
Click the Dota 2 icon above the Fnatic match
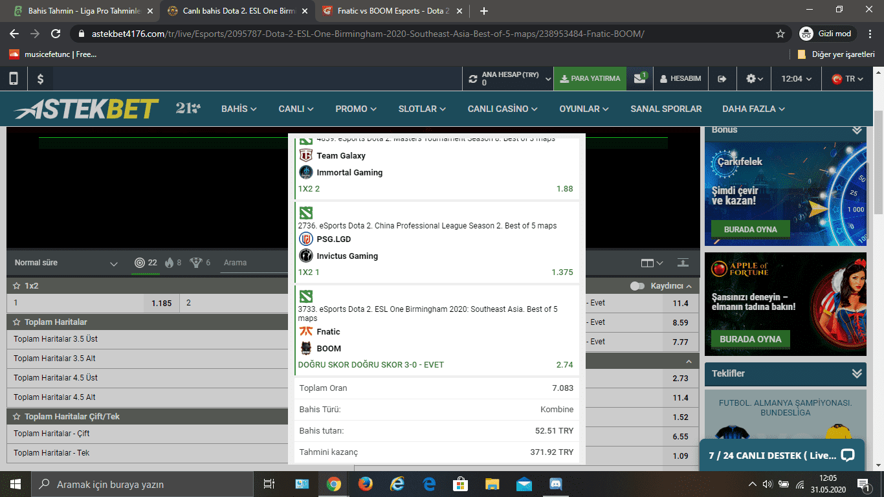tap(305, 296)
